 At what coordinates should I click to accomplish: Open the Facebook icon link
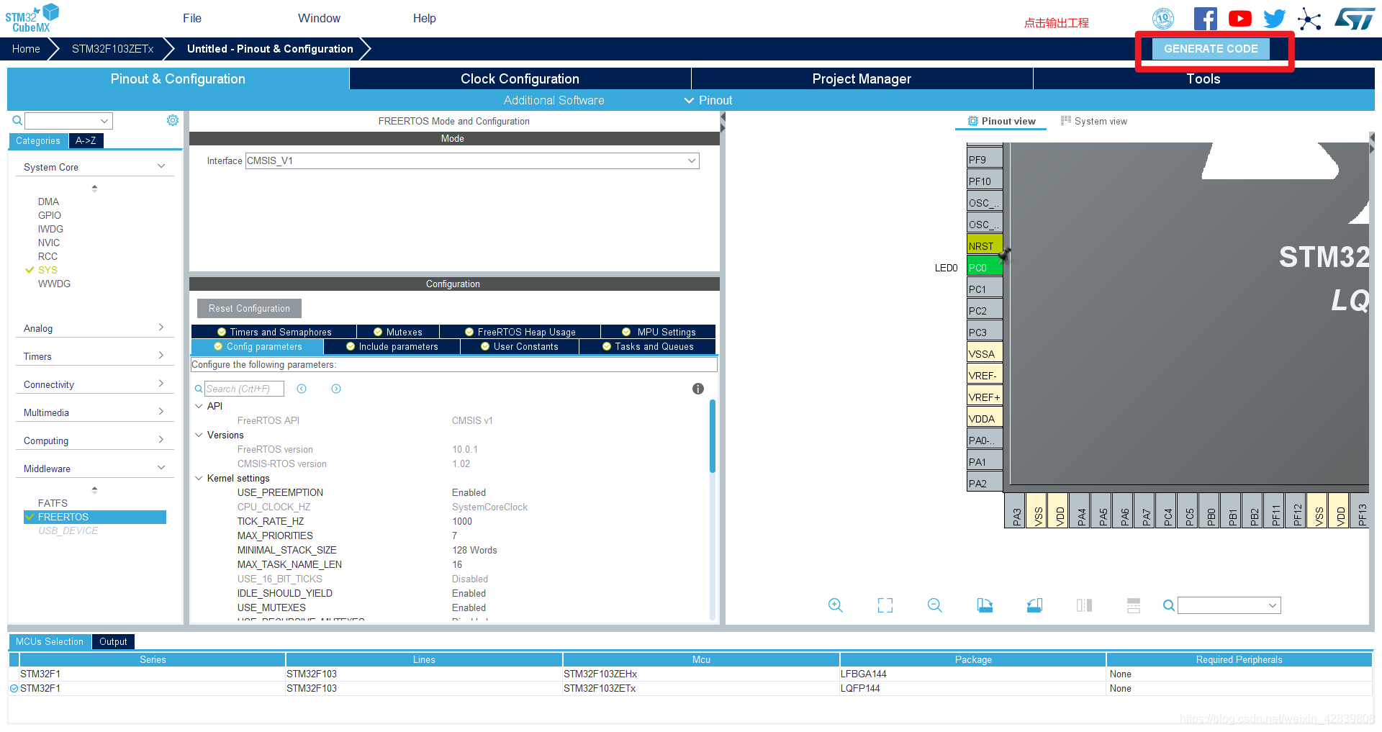tap(1205, 19)
